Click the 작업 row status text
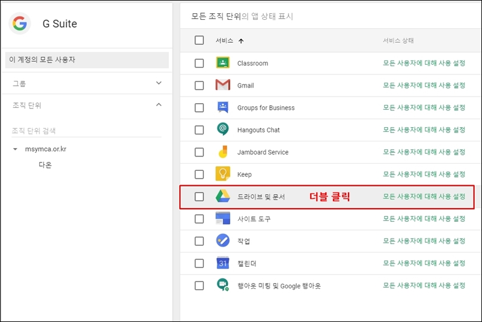The image size is (482, 322). (x=424, y=241)
